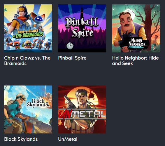Open the Black Skylands cover art
The width and height of the screenshot is (165, 146).
click(28, 109)
